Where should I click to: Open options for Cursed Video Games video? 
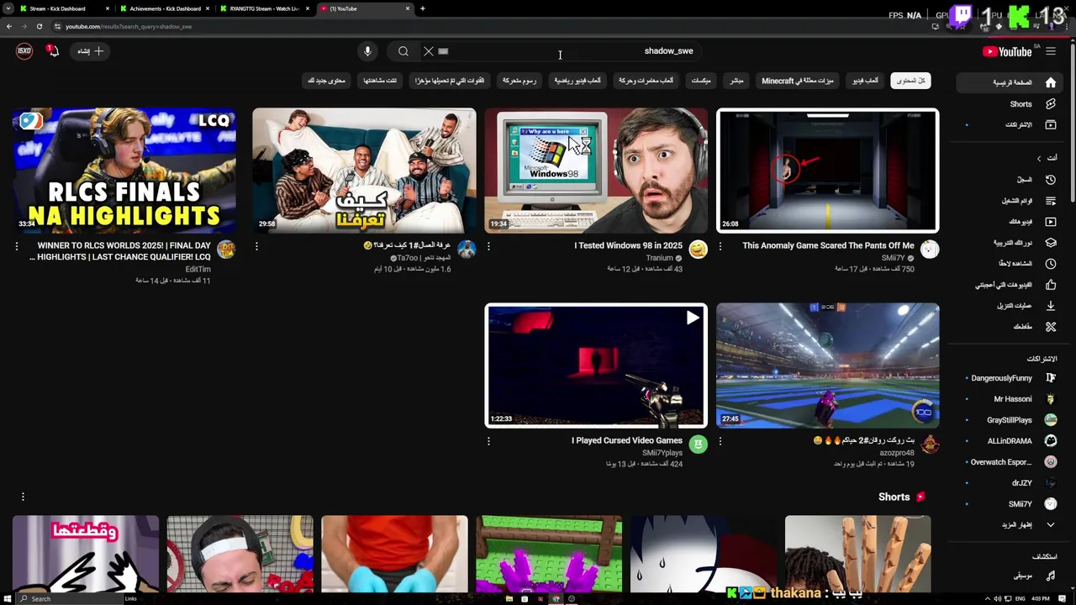pyautogui.click(x=488, y=441)
